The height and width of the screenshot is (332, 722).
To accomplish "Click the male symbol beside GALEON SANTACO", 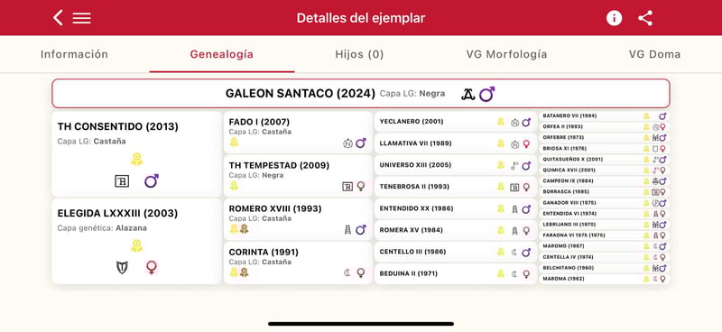I will 486,94.
